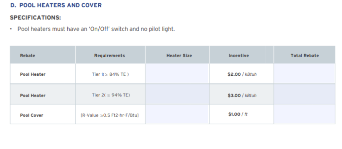Click Total Rebate field for Tier 2 heater
Screen dimensions: 342x149
[304, 94]
